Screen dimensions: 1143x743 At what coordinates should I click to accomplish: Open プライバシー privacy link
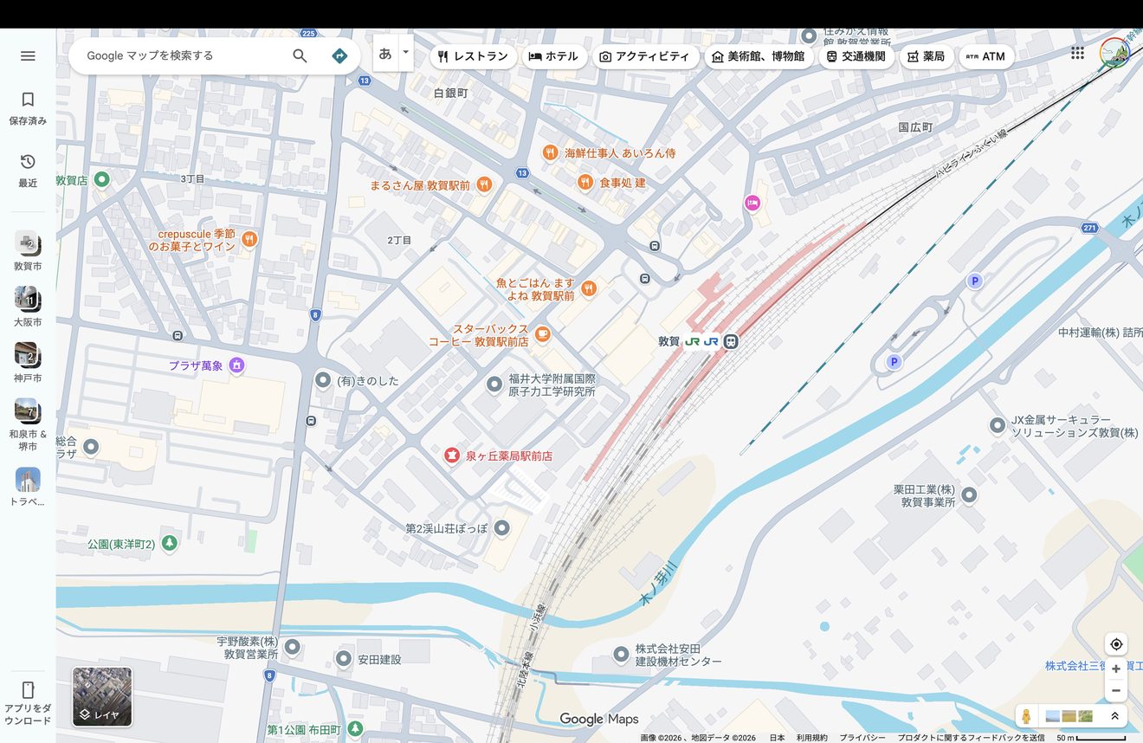862,738
